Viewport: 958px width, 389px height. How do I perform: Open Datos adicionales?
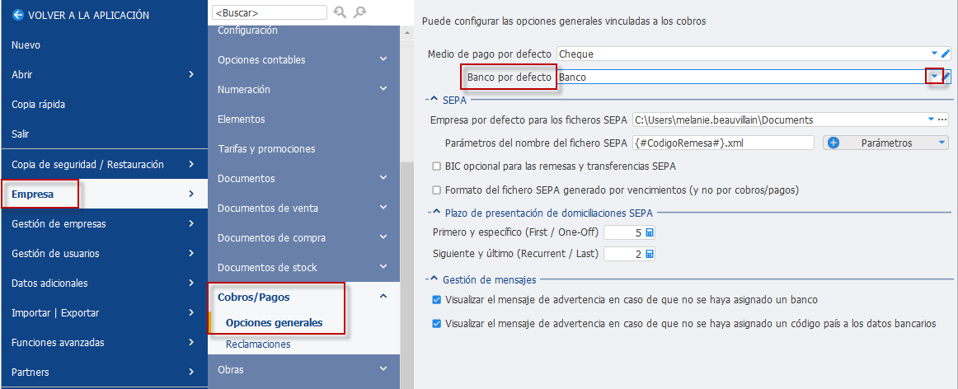coord(104,284)
